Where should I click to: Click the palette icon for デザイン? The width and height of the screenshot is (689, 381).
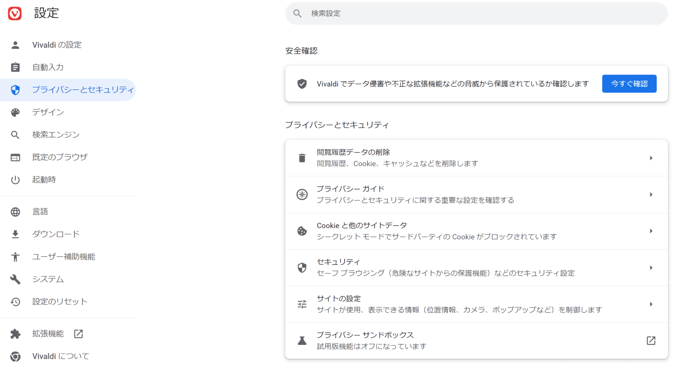[15, 113]
